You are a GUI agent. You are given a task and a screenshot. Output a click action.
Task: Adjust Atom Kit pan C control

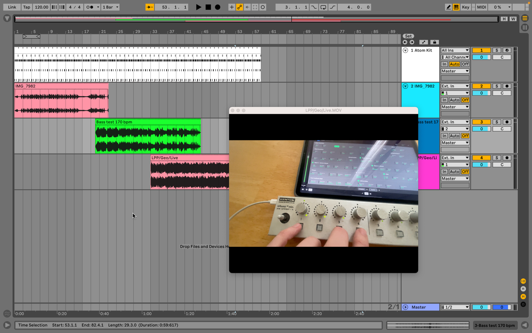(502, 57)
